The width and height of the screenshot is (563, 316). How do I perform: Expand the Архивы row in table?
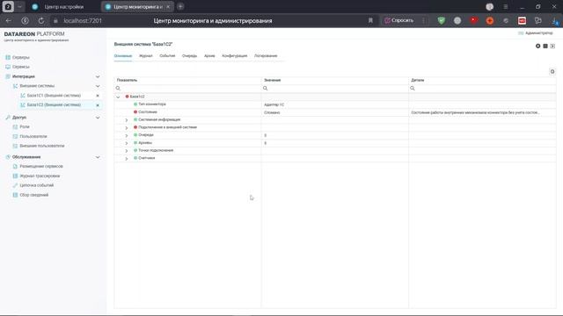pos(127,143)
